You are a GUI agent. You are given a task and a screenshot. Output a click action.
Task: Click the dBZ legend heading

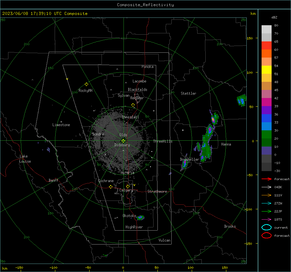click(274, 17)
